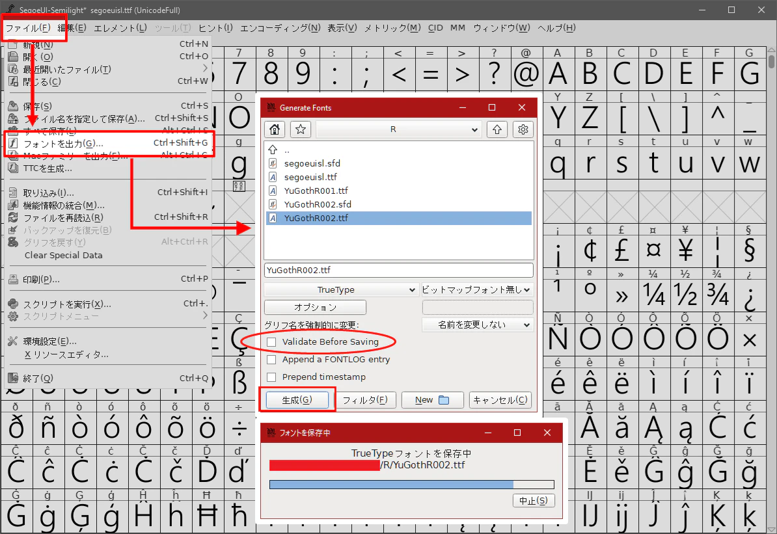Enable Append a FONTLOG entry checkbox
Image resolution: width=777 pixels, height=534 pixels.
point(271,359)
